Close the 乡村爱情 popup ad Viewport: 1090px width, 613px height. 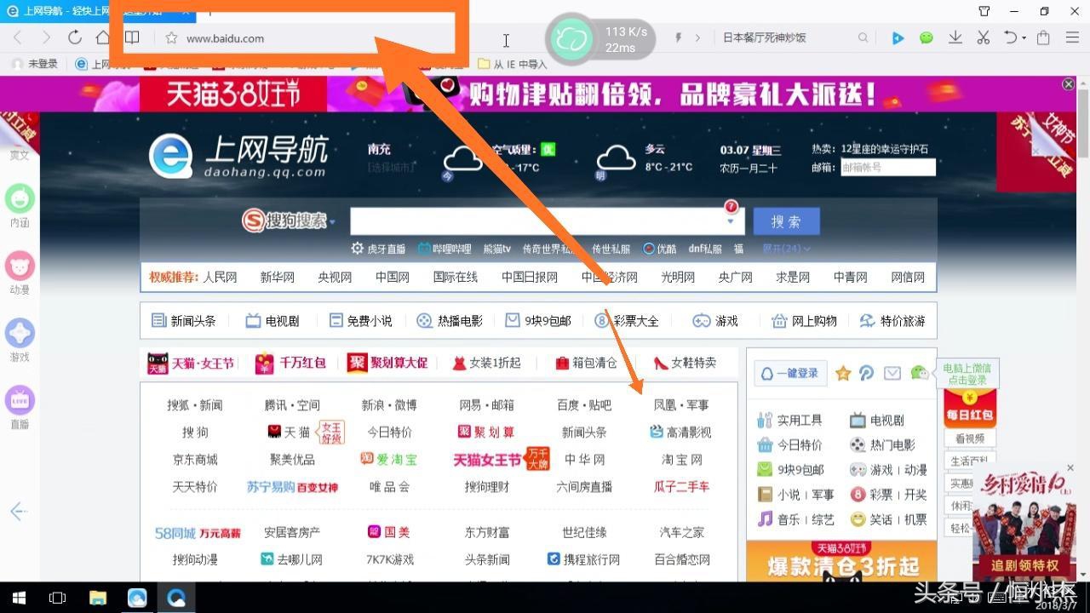[x=1070, y=467]
